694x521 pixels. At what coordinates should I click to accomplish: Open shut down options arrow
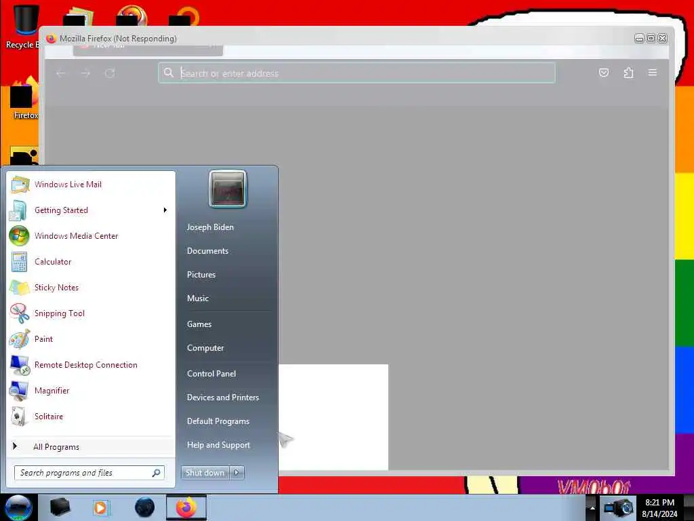click(237, 473)
